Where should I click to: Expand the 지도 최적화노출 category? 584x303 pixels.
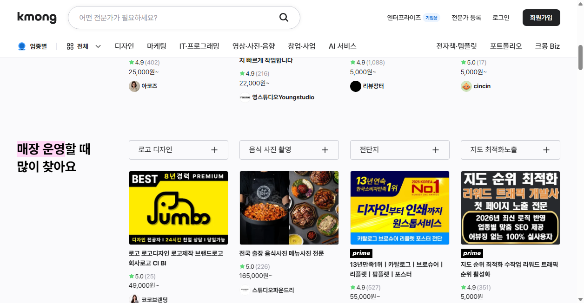[511, 150]
